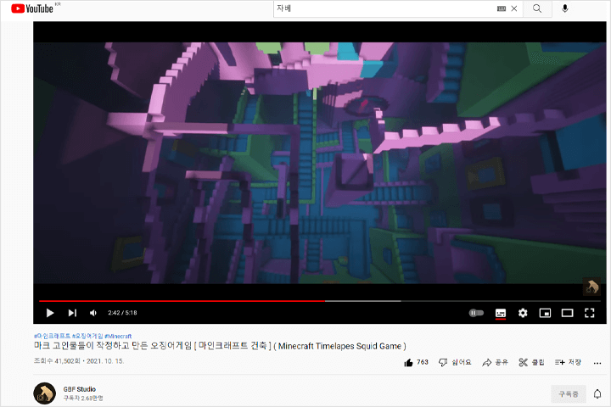The image size is (611, 407).
Task: Click the magnifier search button
Action: (x=537, y=8)
